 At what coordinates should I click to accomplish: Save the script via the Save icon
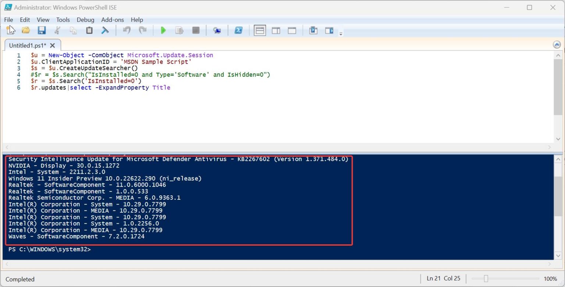[x=41, y=30]
